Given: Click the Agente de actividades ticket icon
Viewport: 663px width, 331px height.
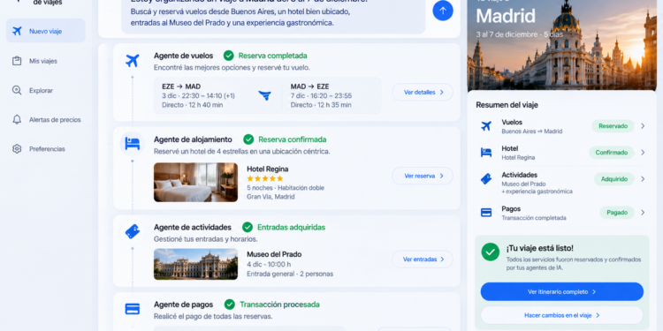Looking at the screenshot, I should [x=133, y=232].
